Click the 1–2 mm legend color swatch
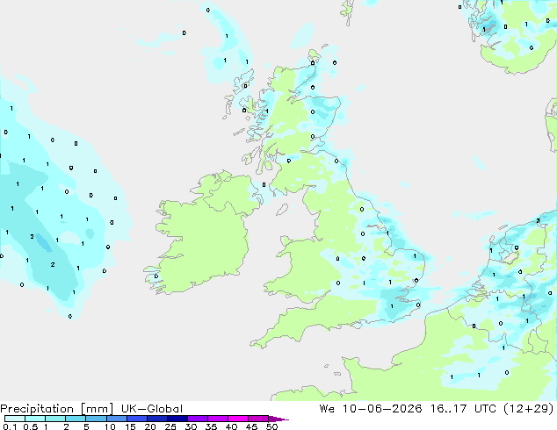 pyautogui.click(x=55, y=419)
